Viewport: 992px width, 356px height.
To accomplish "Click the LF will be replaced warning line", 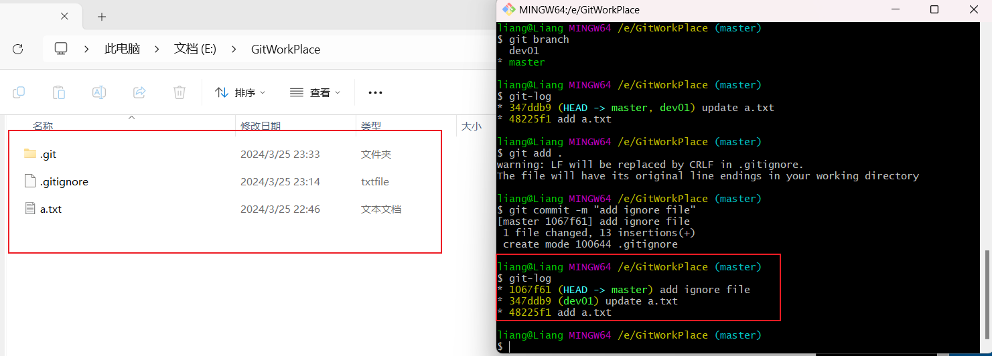I will coord(650,165).
